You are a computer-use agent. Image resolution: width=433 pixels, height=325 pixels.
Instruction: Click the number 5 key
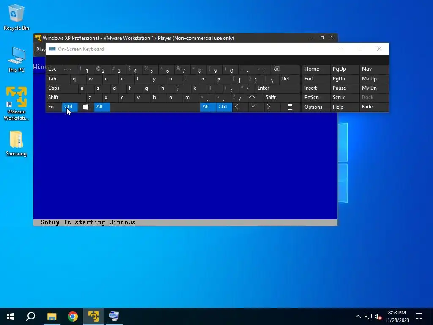point(150,69)
